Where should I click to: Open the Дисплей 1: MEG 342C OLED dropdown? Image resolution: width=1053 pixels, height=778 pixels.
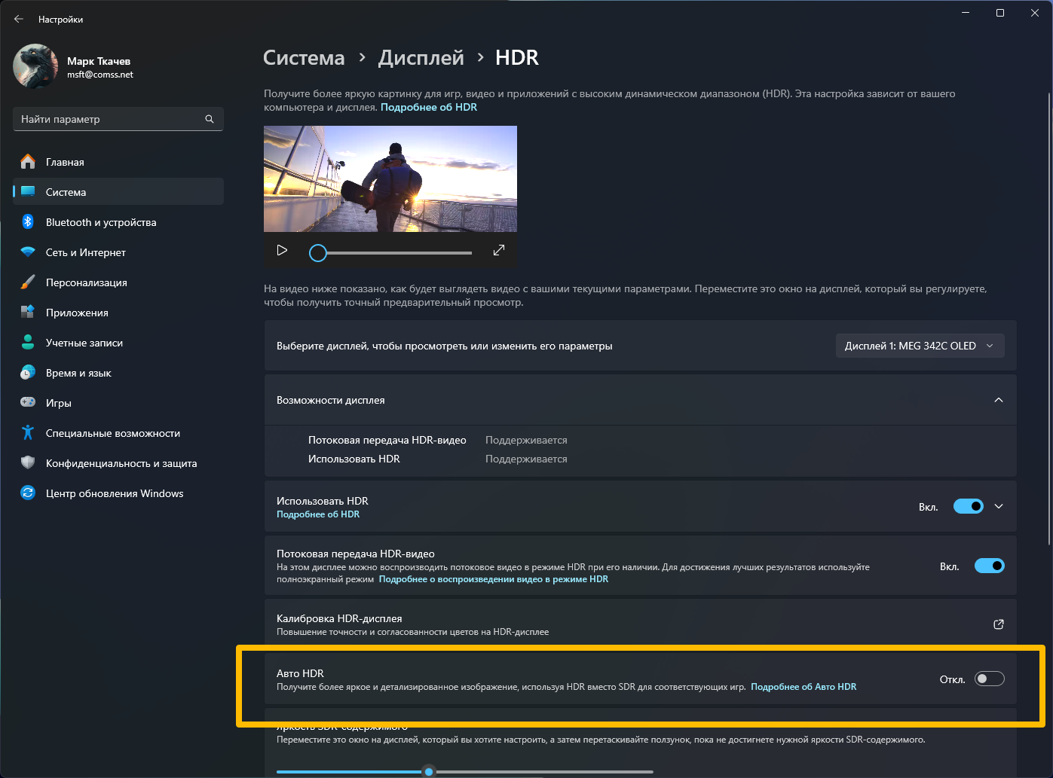point(920,346)
